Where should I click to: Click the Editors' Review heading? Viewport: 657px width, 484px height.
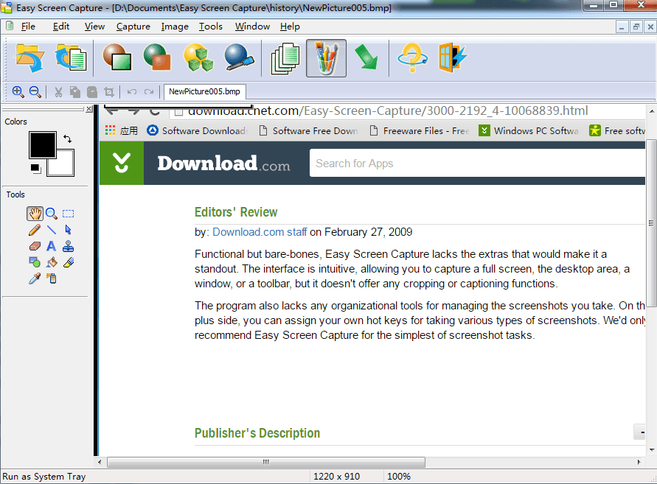236,212
